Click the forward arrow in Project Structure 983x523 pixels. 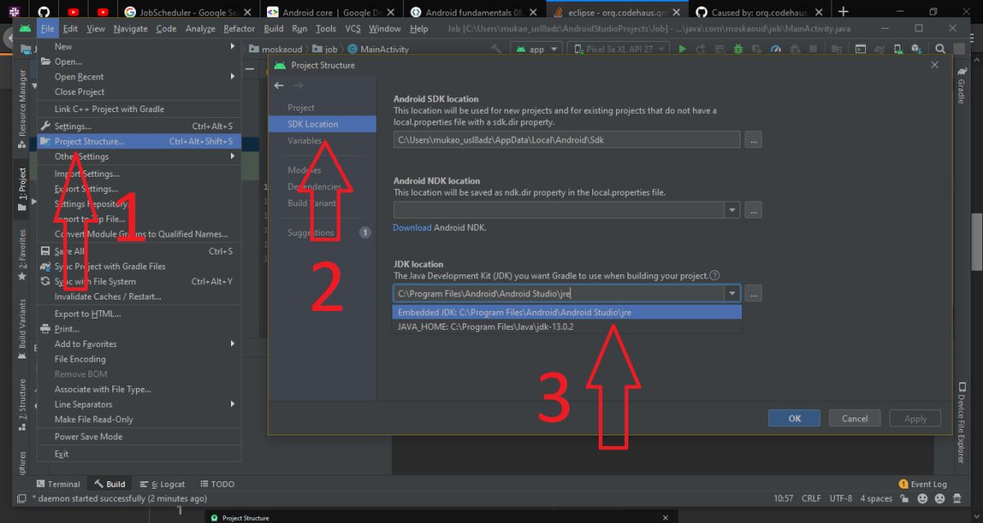coord(298,85)
